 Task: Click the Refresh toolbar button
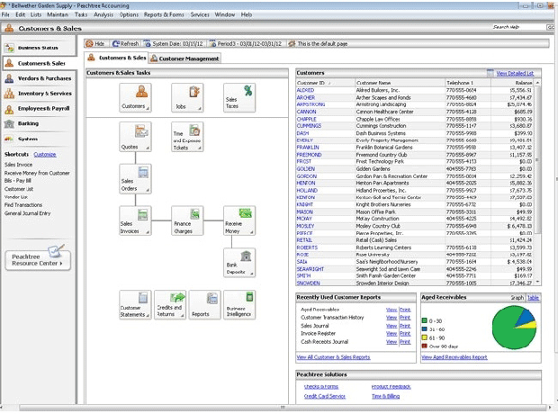[125, 43]
